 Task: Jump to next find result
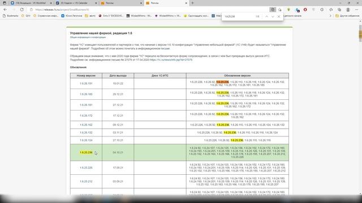click(273, 16)
